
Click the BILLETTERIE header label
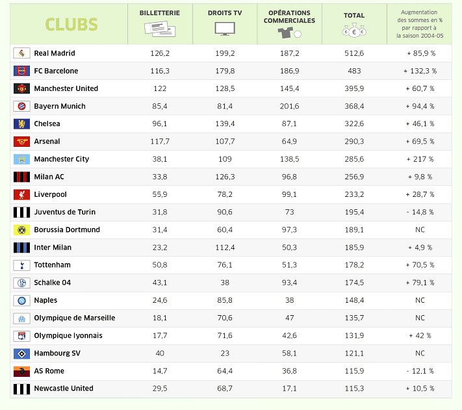(x=160, y=13)
